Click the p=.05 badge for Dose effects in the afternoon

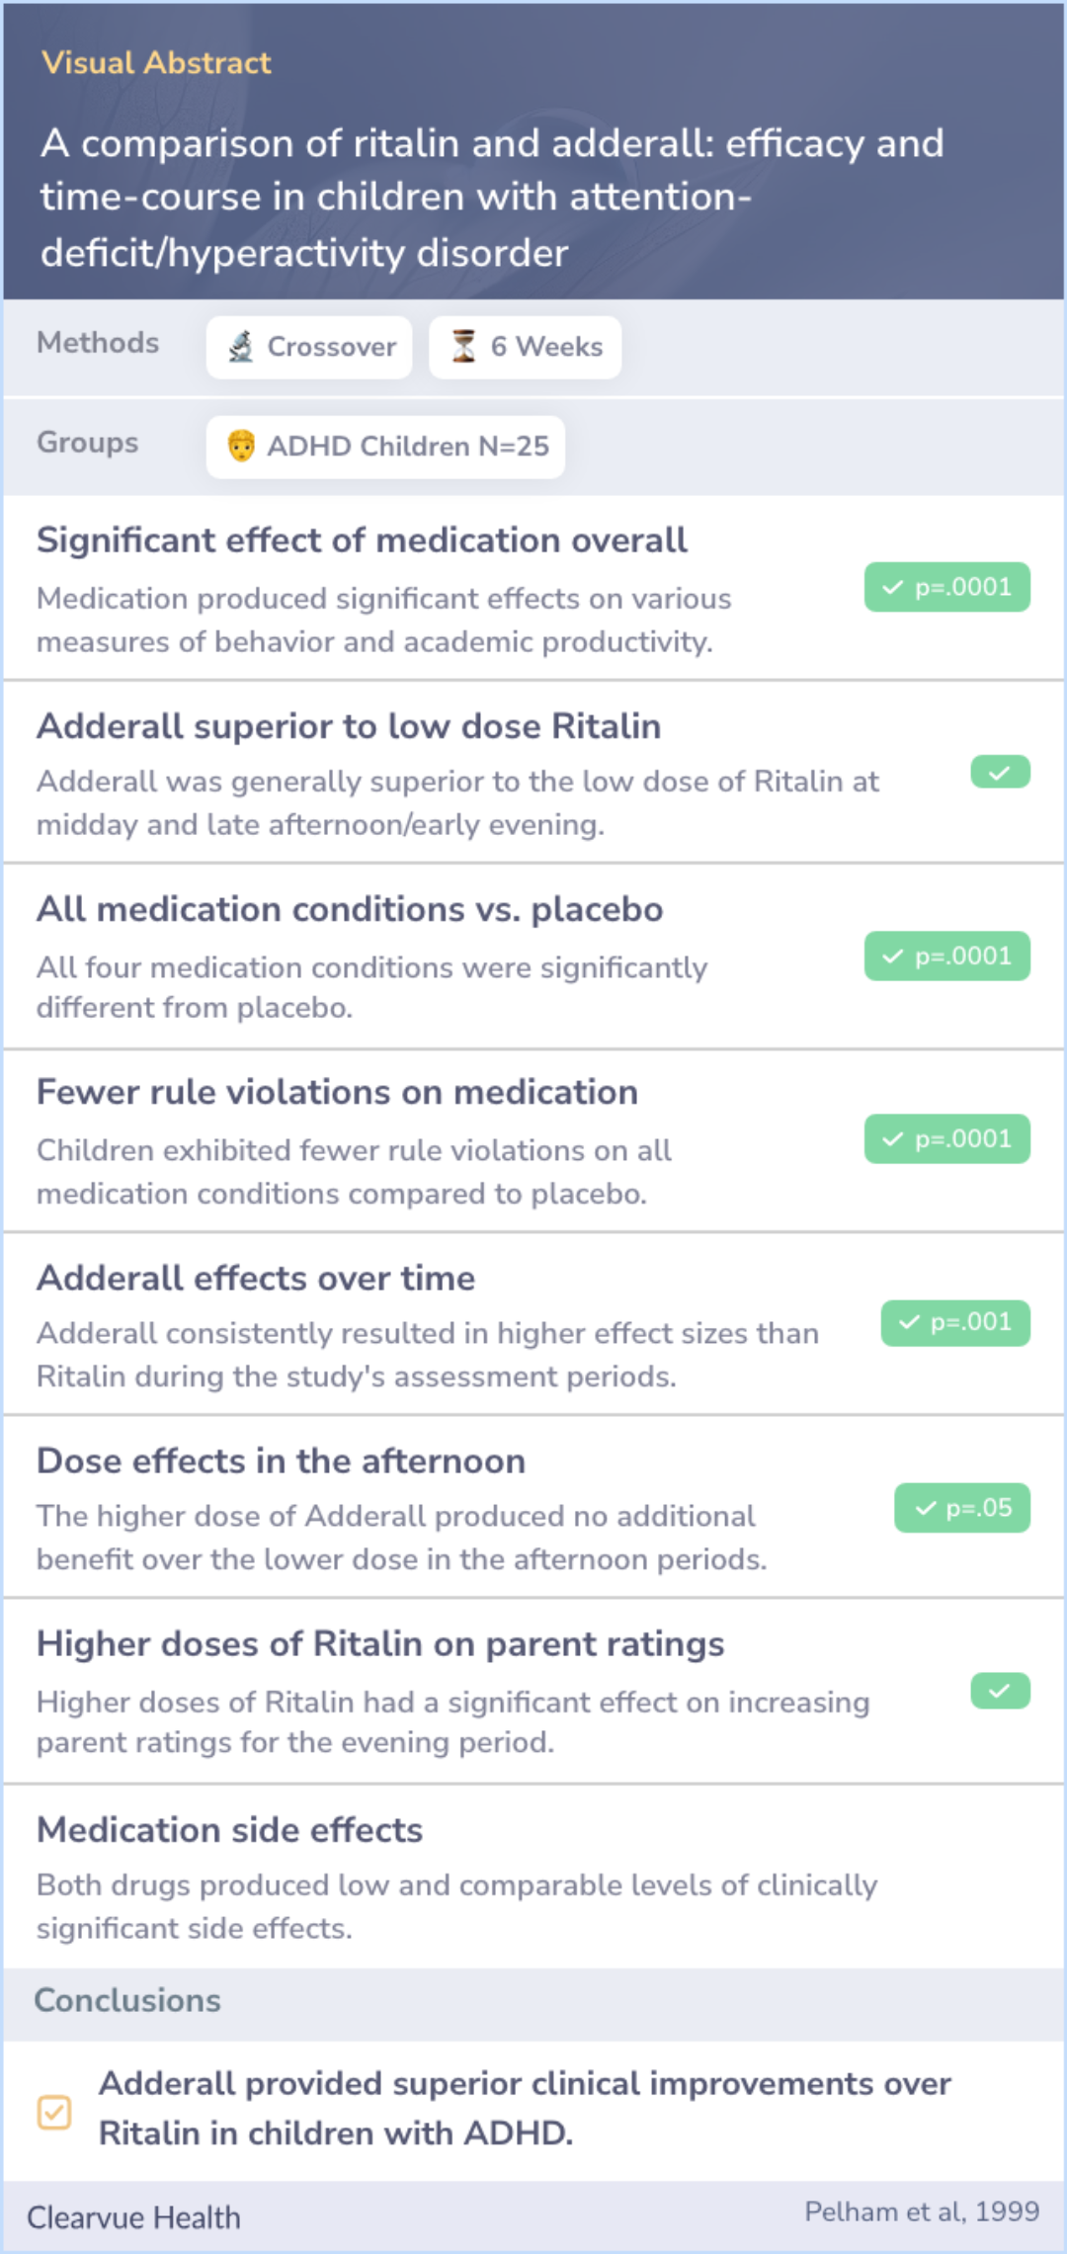(962, 1508)
